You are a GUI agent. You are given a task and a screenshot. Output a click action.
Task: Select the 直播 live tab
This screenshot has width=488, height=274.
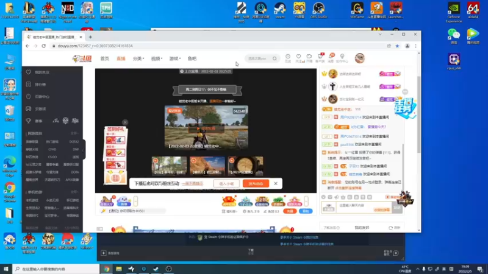tap(121, 58)
